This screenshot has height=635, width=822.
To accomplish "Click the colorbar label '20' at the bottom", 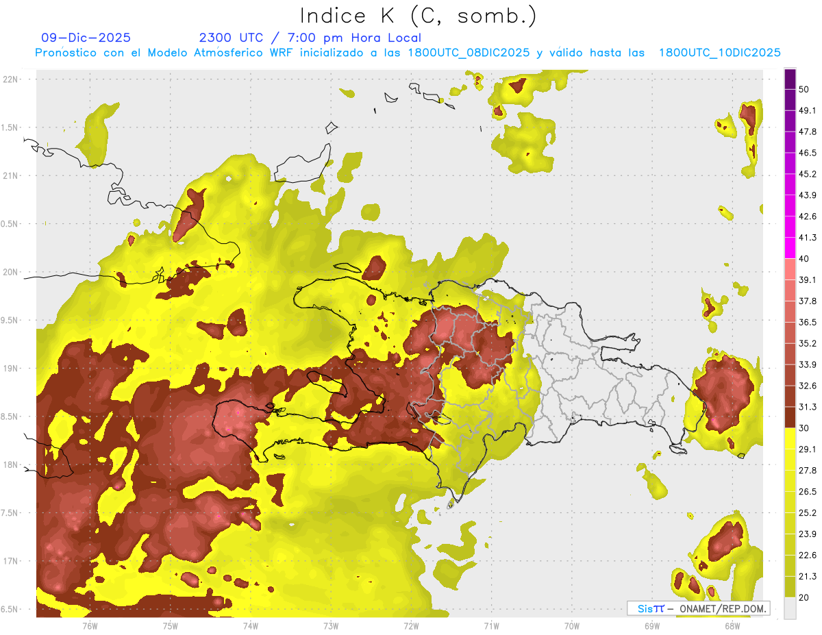I will point(804,598).
